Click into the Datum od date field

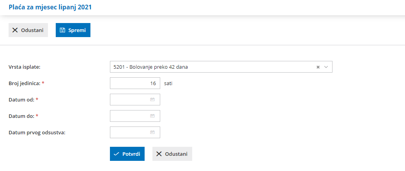[x=130, y=100]
